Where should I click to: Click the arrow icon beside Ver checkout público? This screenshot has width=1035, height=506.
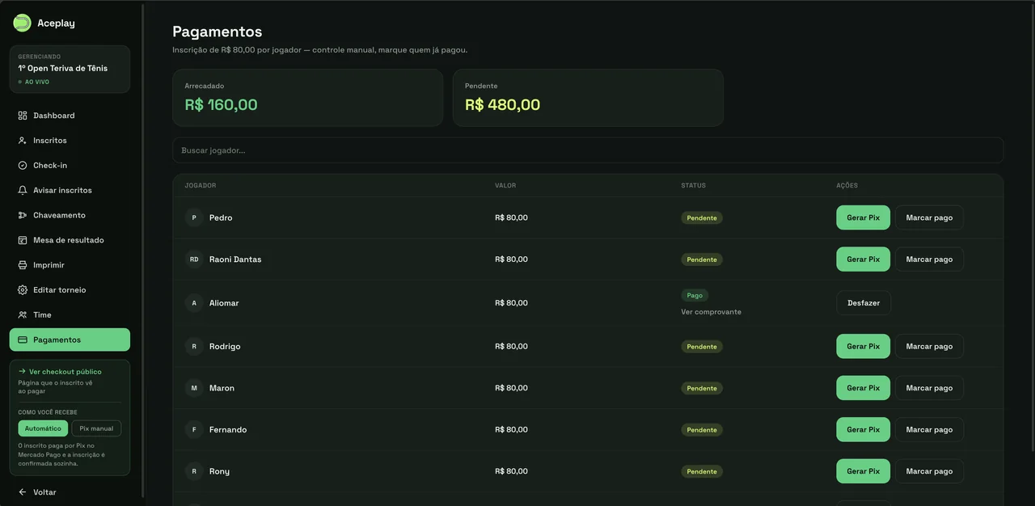click(x=22, y=372)
